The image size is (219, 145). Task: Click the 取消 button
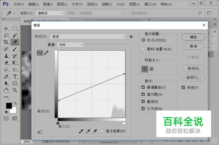[x=193, y=46]
